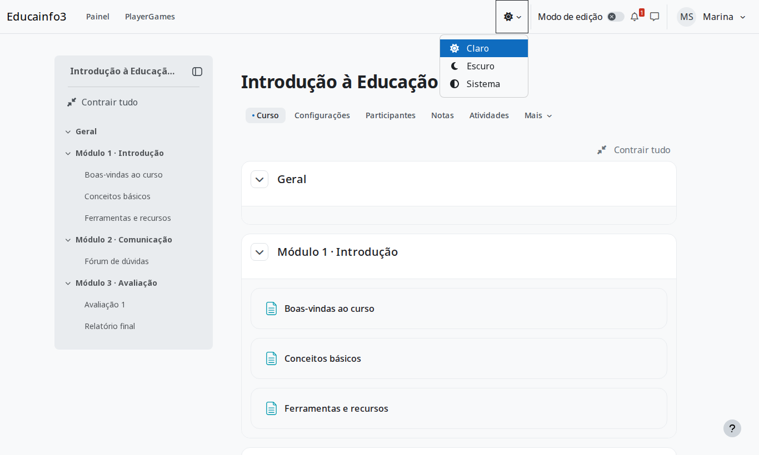This screenshot has height=455, width=759.
Task: Click the page icon beside Boas-vindas ao curso
Action: coord(271,309)
